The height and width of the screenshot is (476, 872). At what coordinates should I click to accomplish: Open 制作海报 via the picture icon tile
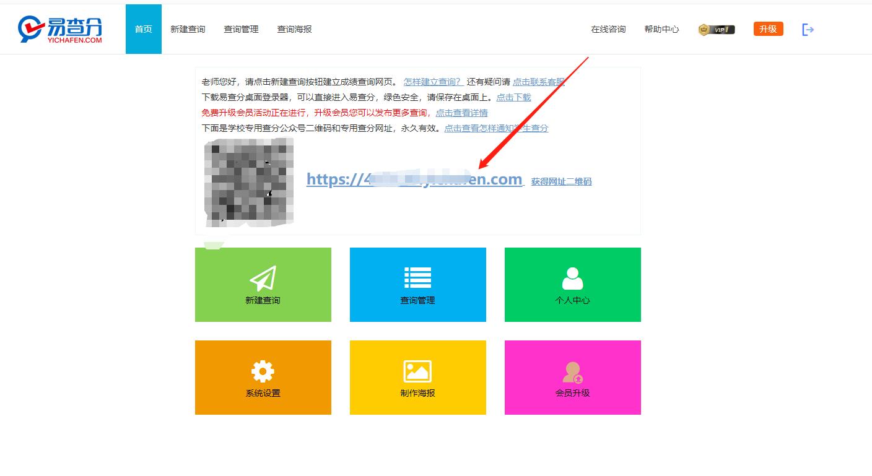pos(417,378)
